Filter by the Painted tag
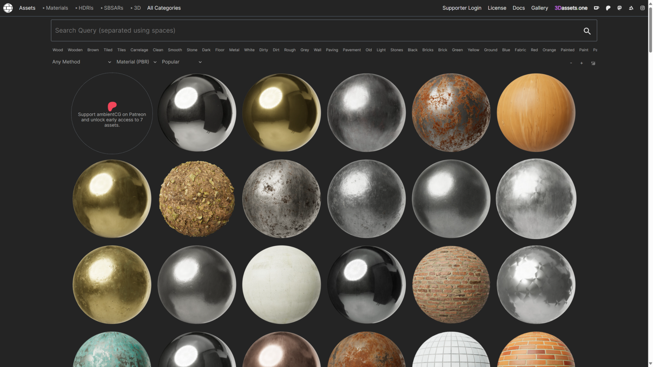653x367 pixels. pyautogui.click(x=567, y=50)
